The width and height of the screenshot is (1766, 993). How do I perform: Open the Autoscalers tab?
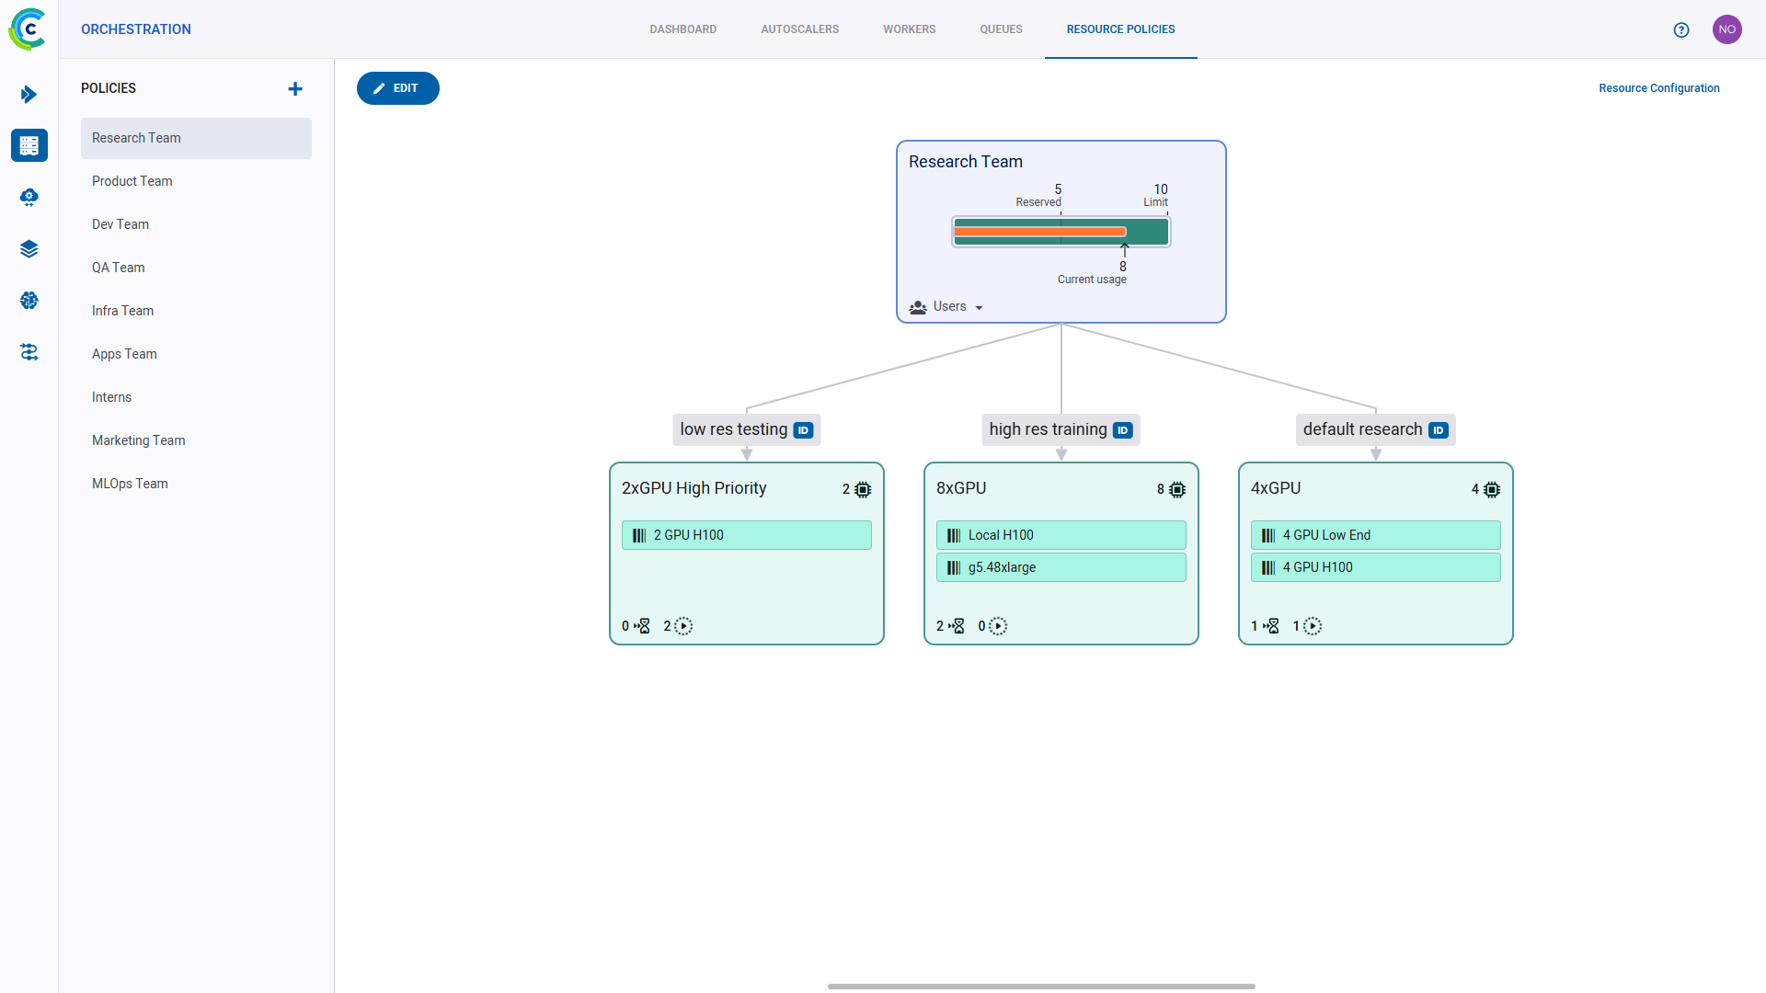[x=799, y=29]
